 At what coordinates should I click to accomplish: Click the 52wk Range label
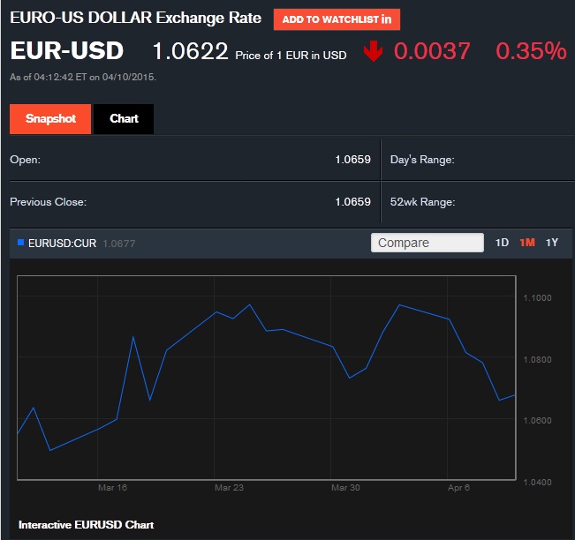[422, 202]
